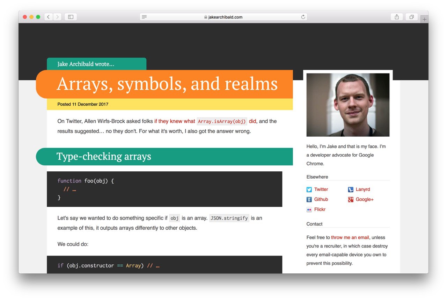Click the 'Arrays, symbols, and realms' title
This screenshot has width=447, height=300.
click(x=167, y=84)
